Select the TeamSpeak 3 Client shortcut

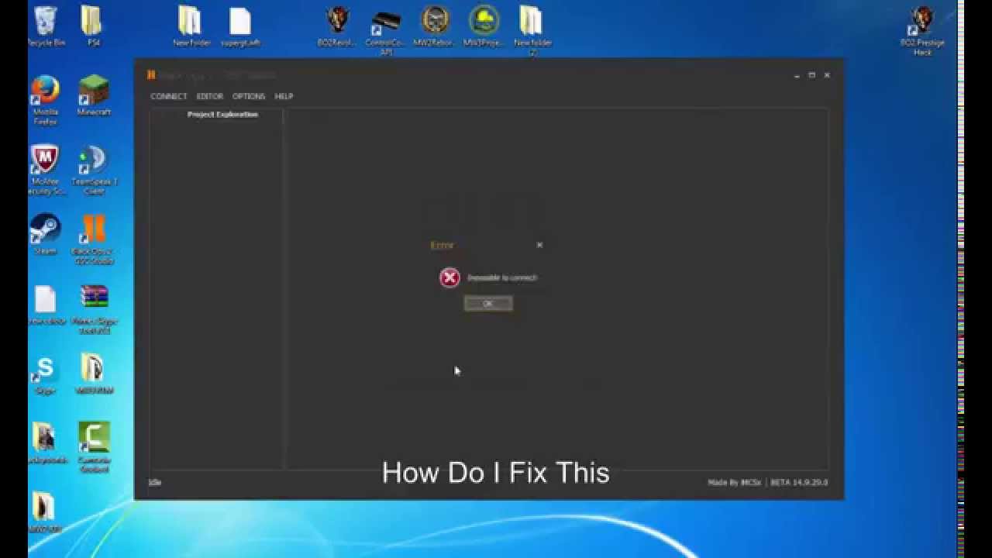pyautogui.click(x=94, y=169)
